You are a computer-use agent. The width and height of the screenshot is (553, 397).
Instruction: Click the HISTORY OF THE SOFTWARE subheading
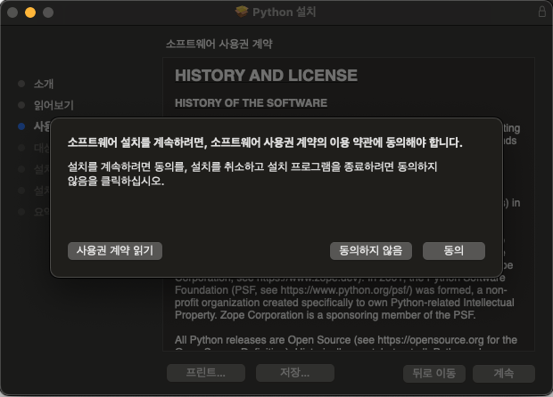252,102
